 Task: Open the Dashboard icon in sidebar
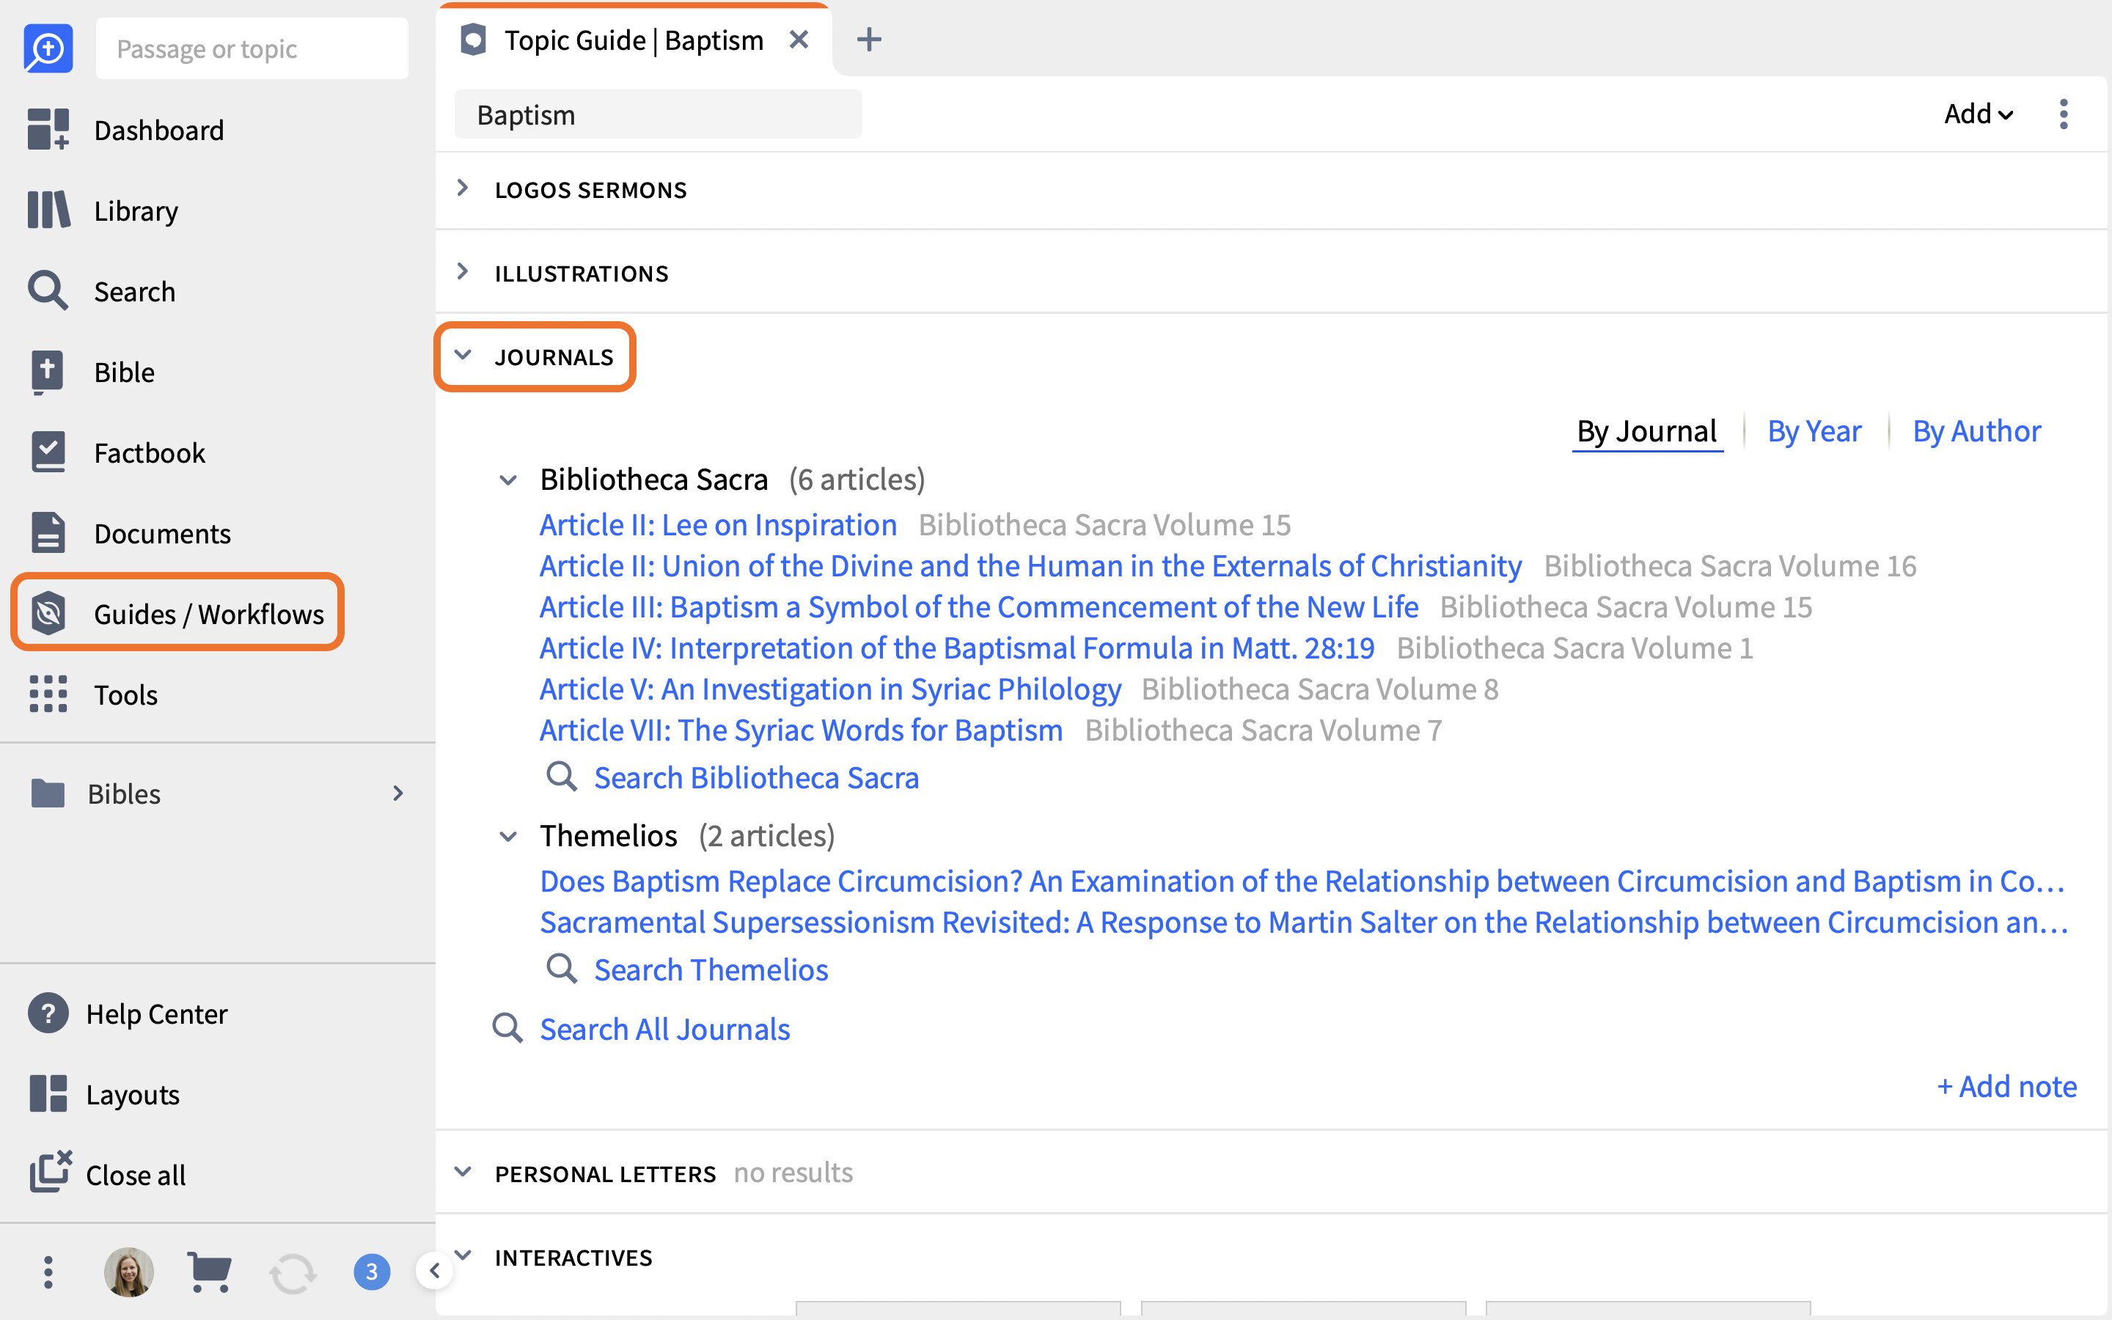48,130
